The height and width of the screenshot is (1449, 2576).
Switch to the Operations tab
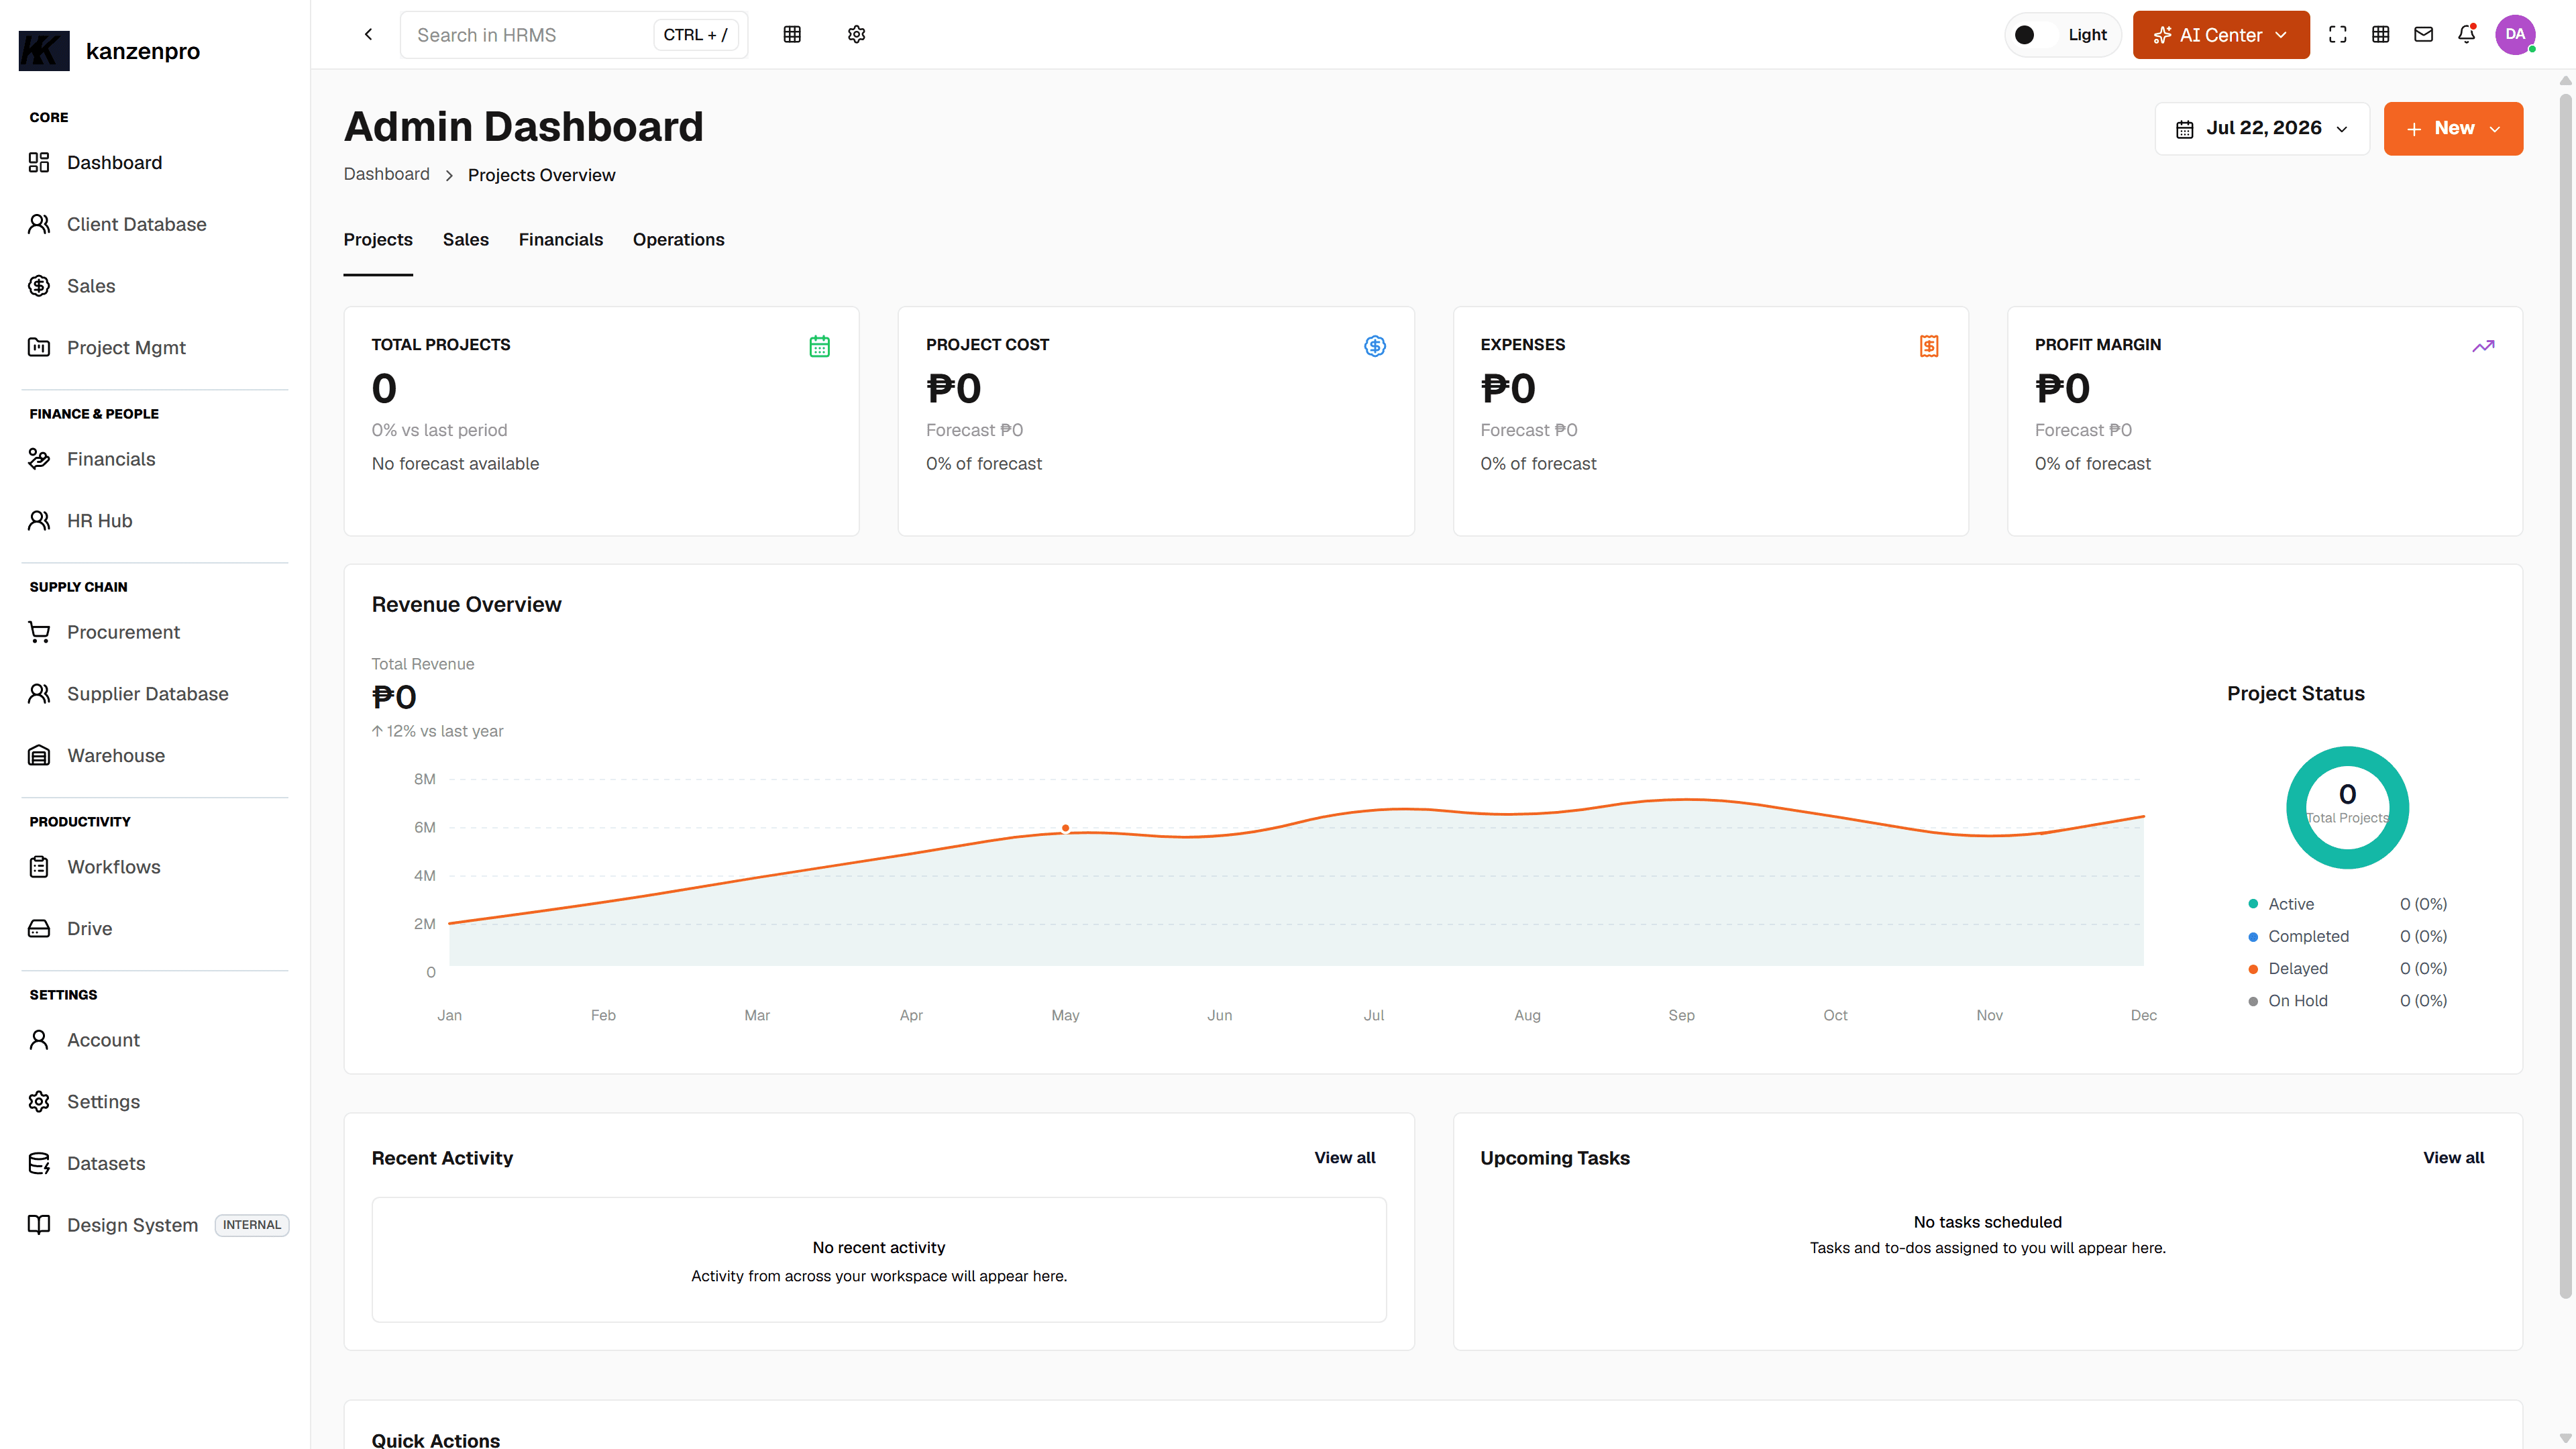coord(679,239)
